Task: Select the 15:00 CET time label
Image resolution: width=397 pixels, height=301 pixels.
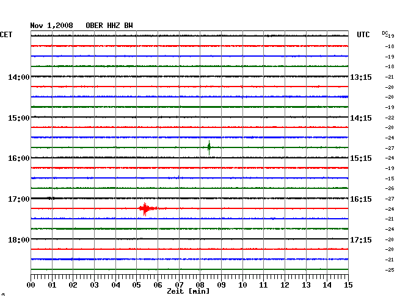Action: tap(19, 118)
